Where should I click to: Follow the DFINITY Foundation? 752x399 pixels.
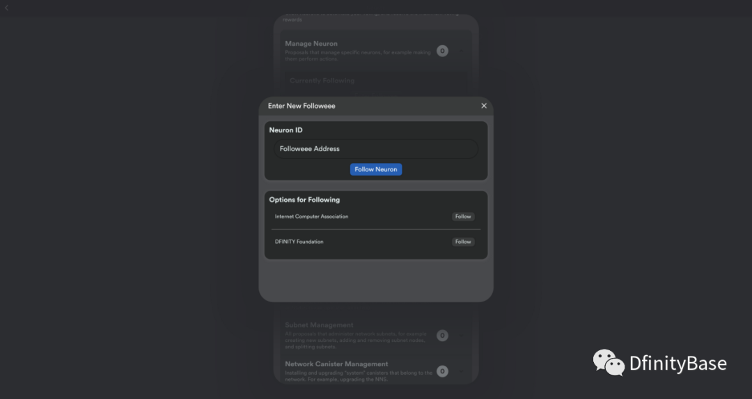pos(463,242)
